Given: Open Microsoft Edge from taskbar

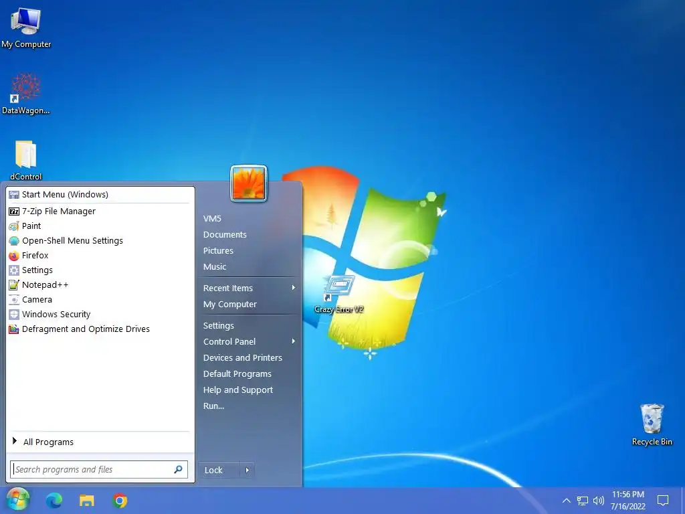Looking at the screenshot, I should [54, 501].
